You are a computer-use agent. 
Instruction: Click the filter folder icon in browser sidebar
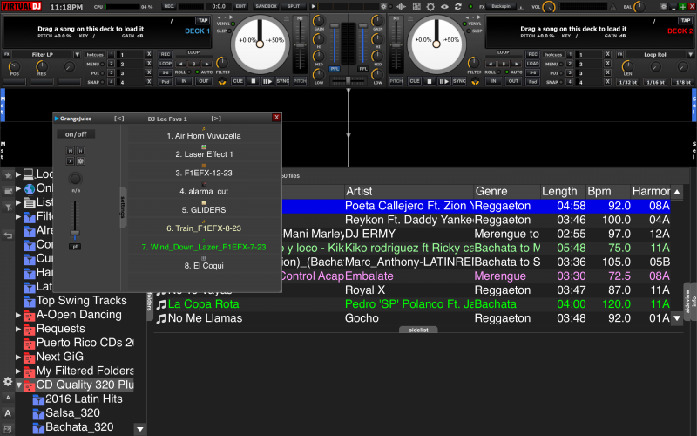[8, 207]
